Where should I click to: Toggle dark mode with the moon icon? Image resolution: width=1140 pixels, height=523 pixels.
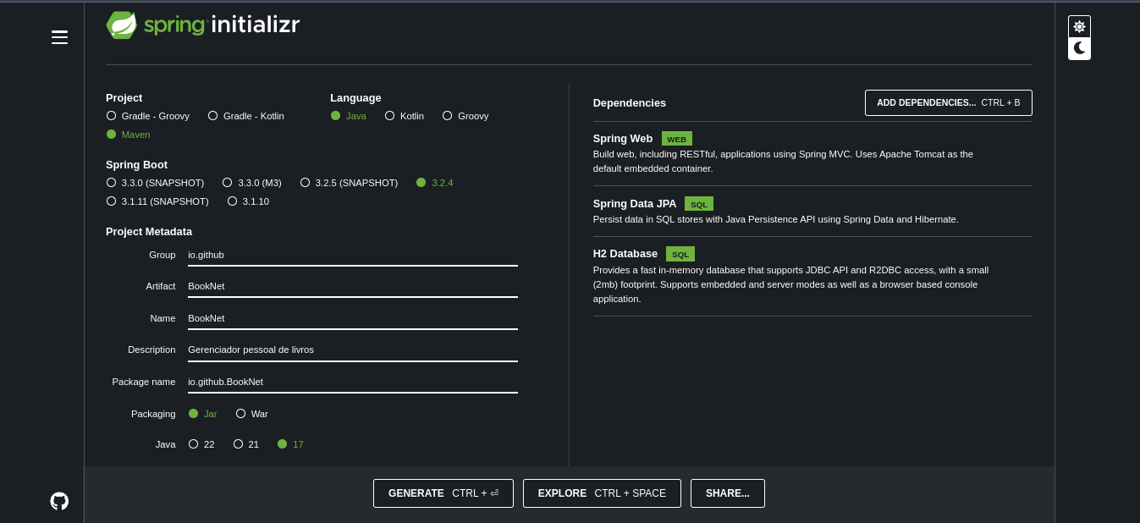[x=1079, y=48]
